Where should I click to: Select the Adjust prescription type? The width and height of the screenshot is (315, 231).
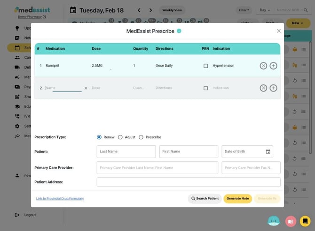120,137
